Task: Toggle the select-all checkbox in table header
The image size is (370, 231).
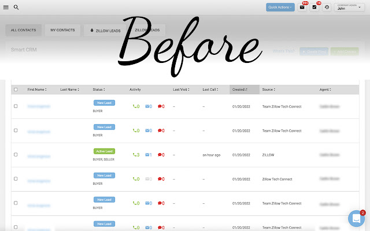Action: (16, 90)
